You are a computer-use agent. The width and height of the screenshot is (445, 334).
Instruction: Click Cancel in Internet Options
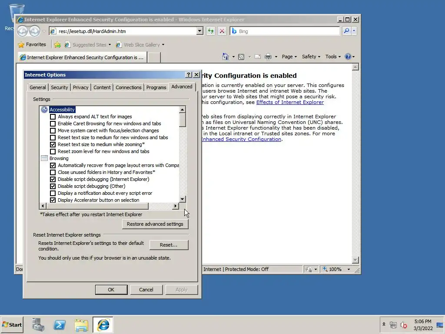tap(146, 290)
